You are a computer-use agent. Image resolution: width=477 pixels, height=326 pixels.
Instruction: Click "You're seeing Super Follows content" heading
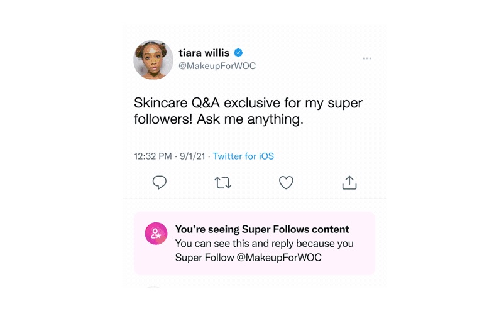click(261, 229)
